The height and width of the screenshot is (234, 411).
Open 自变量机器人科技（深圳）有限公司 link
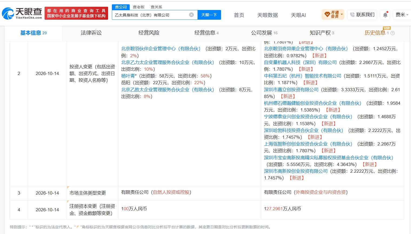point(300,62)
